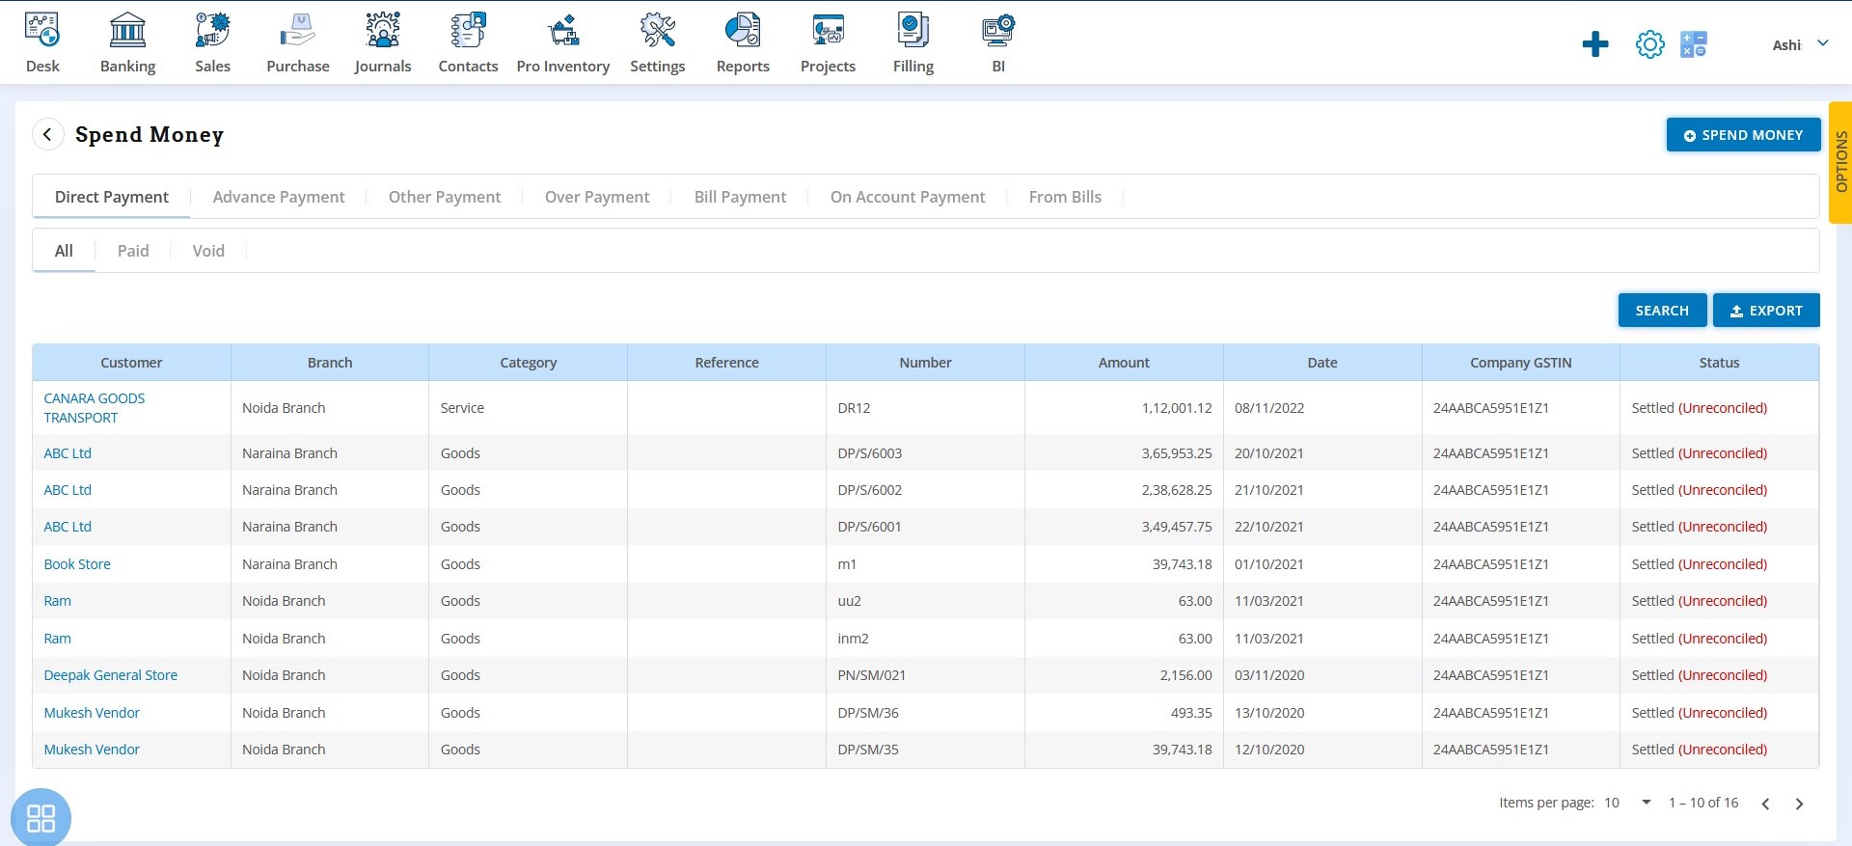Switch to the On Account Payment tab

point(908,197)
